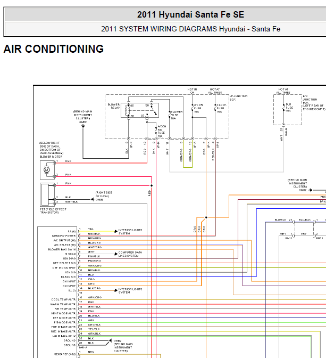Click the "MEMORY POWER" pin label
Viewport: 326px width, 358px height.
pos(64,236)
